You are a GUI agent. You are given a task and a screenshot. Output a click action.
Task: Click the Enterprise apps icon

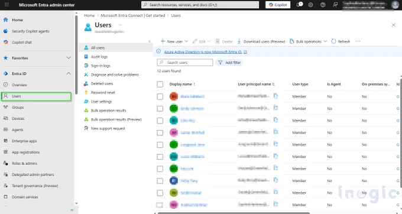pos(6,141)
